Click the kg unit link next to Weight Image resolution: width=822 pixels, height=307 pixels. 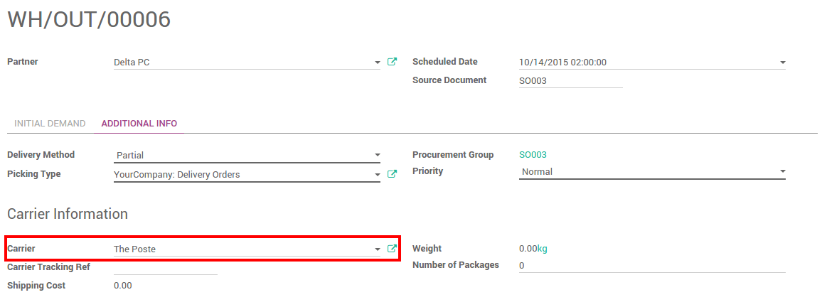(x=542, y=249)
